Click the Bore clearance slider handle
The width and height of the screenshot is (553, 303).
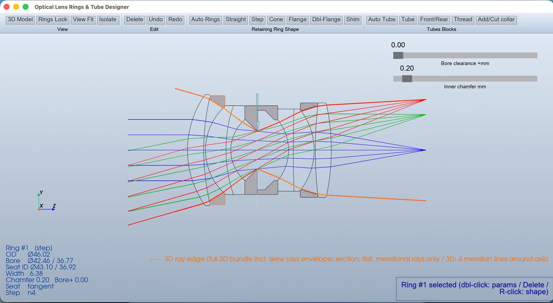point(398,55)
